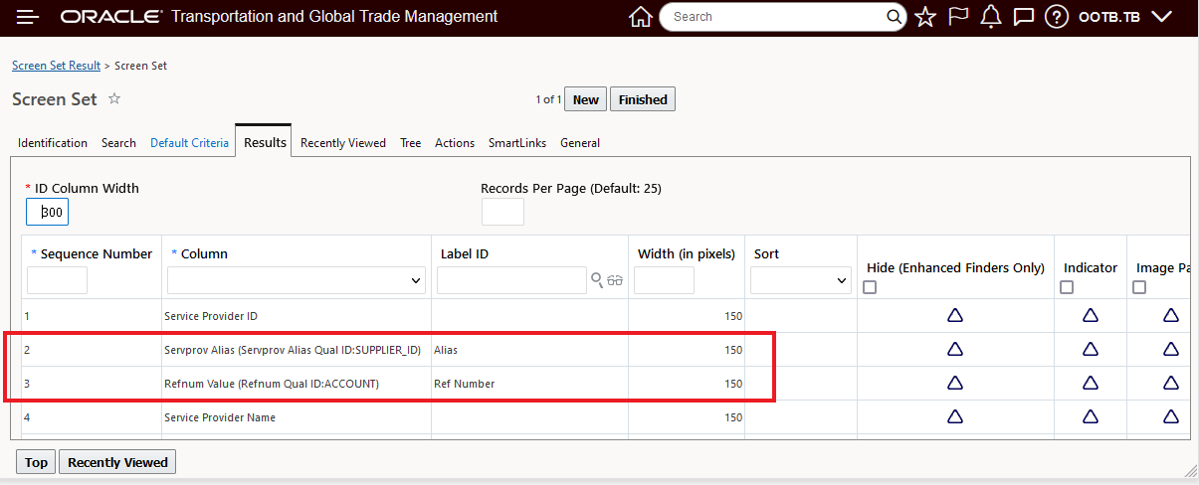Click Hide triangle for Refnum Value row
The width and height of the screenshot is (1199, 485).
(955, 384)
